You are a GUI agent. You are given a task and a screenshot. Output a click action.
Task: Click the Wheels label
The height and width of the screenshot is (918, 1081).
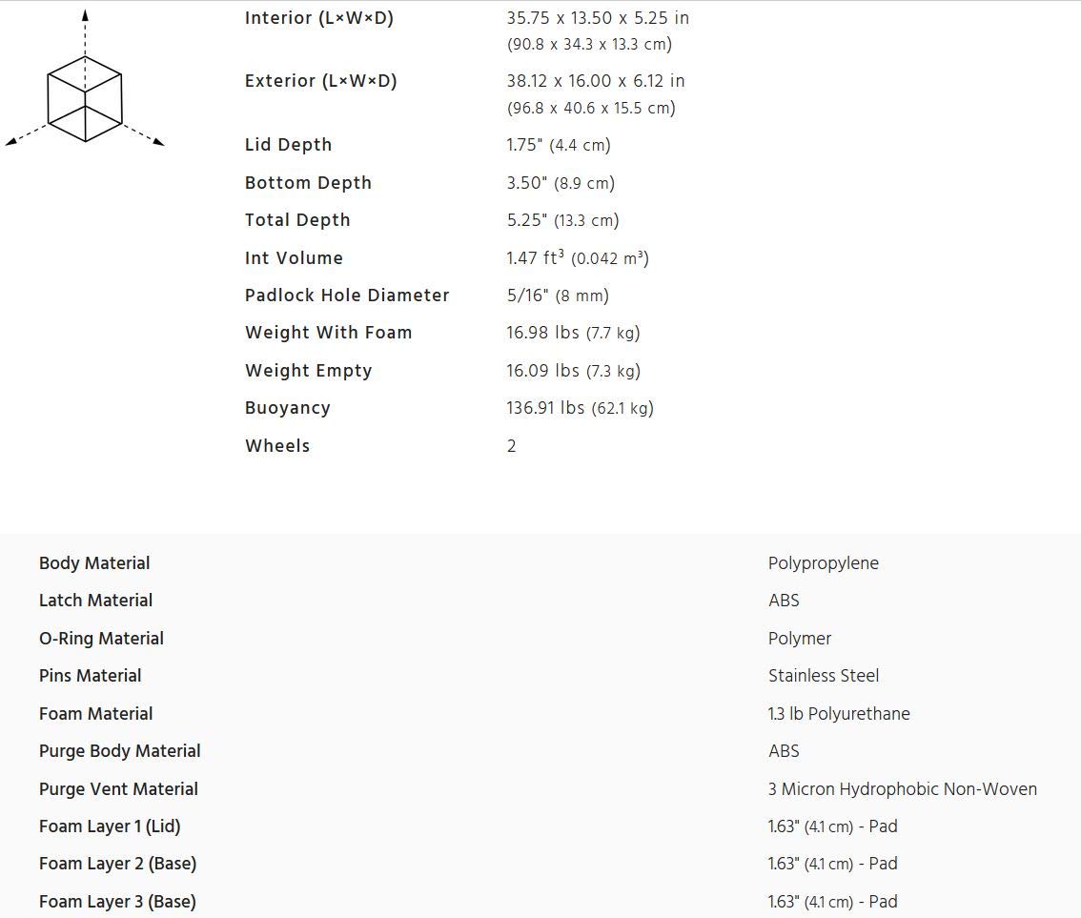[x=277, y=446]
